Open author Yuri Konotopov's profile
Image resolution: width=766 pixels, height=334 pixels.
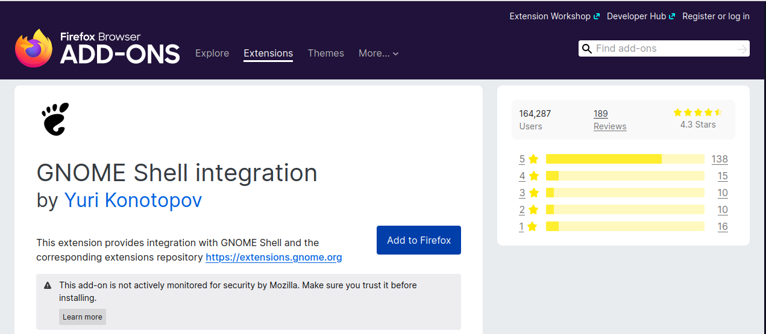133,200
